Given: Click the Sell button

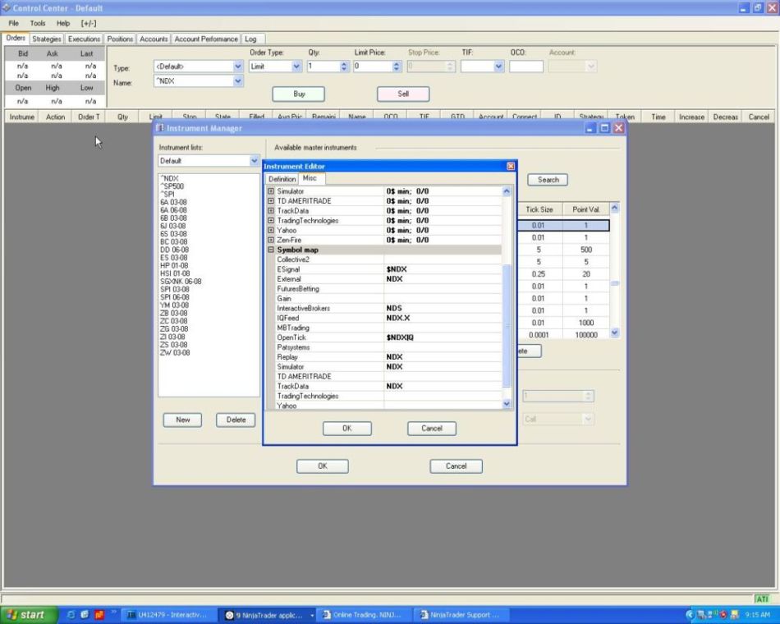Looking at the screenshot, I should click(x=403, y=94).
